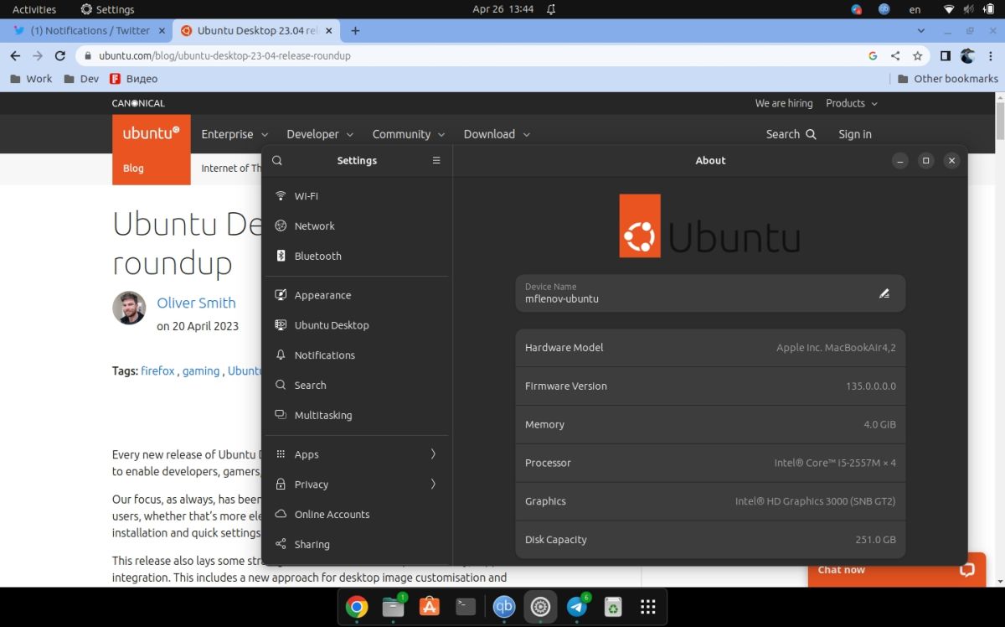Go back in the Chrome browser
Screen dimensions: 1005x627
15,56
